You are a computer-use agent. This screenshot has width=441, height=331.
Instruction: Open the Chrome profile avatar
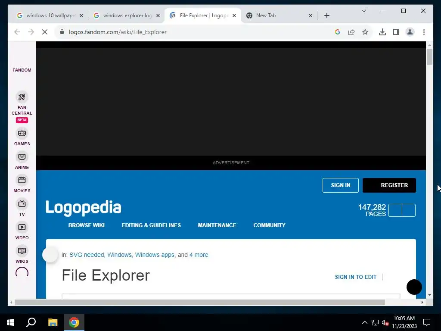(x=410, y=32)
